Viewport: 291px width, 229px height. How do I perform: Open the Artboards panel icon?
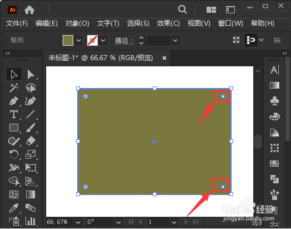pyautogui.click(x=274, y=148)
